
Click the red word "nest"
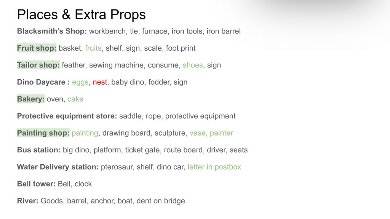tap(100, 82)
